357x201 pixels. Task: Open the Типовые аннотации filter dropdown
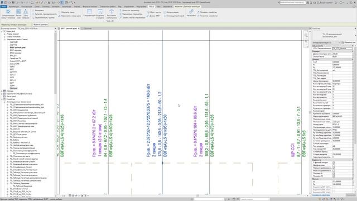(326, 42)
